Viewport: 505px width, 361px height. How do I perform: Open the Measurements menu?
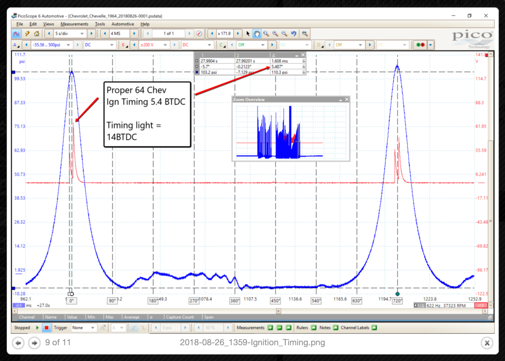pyautogui.click(x=75, y=24)
